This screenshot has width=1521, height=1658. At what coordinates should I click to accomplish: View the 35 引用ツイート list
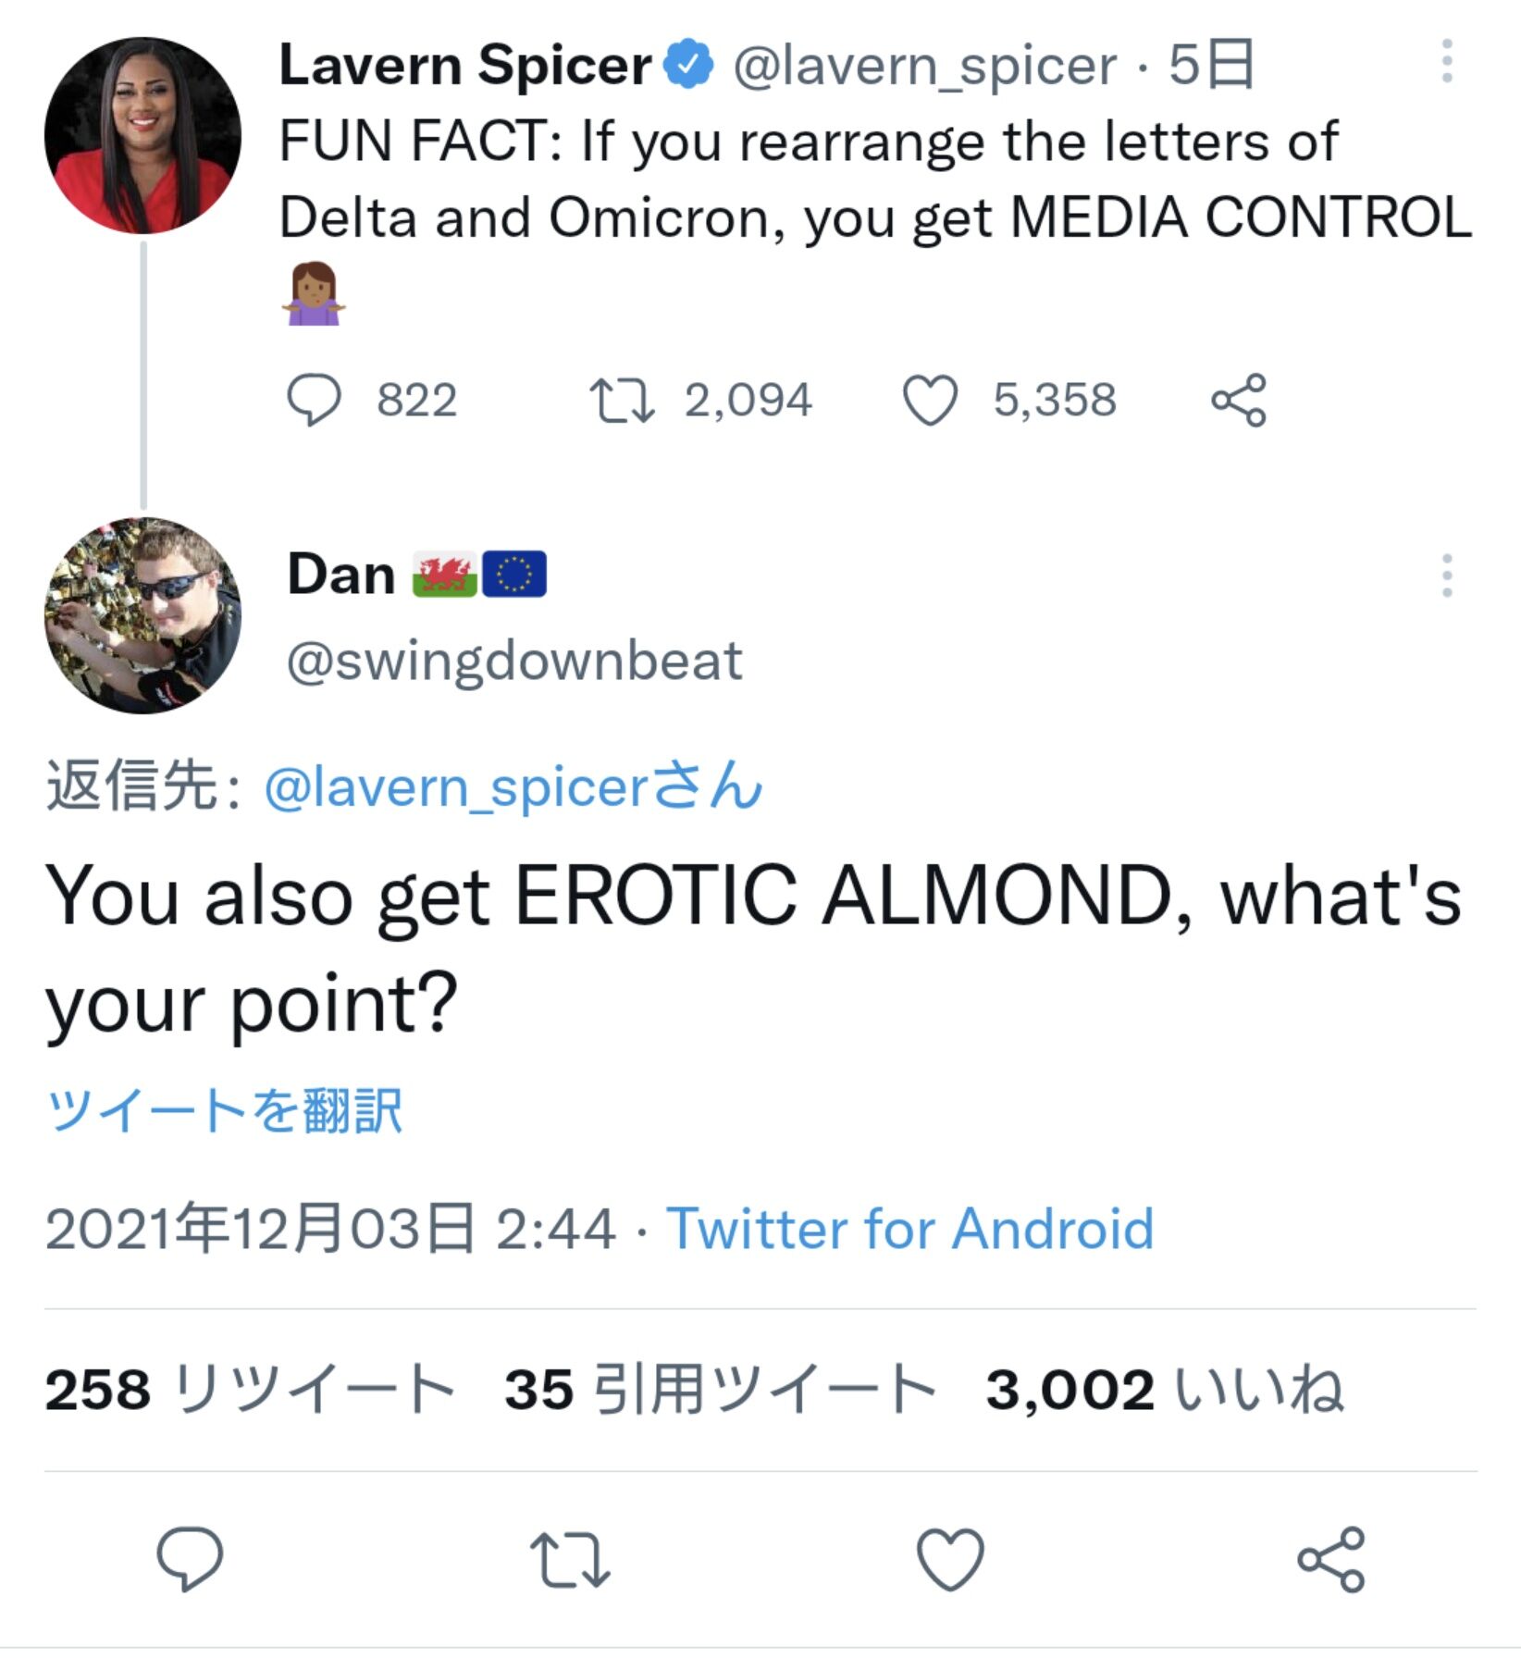(720, 1389)
